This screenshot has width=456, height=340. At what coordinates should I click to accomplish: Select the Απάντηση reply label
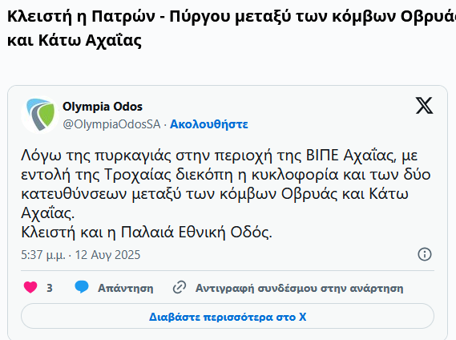(125, 288)
